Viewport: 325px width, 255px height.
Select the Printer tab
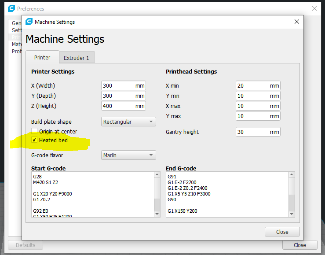point(42,57)
